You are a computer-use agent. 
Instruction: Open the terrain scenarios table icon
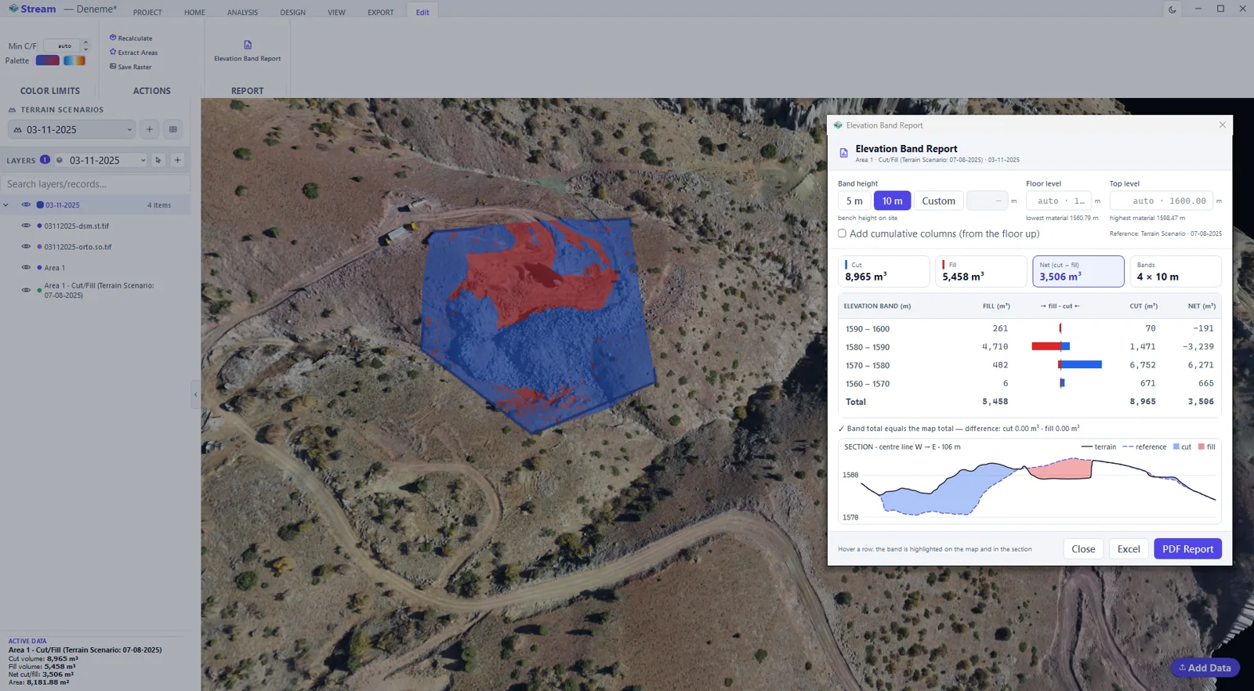click(x=173, y=129)
